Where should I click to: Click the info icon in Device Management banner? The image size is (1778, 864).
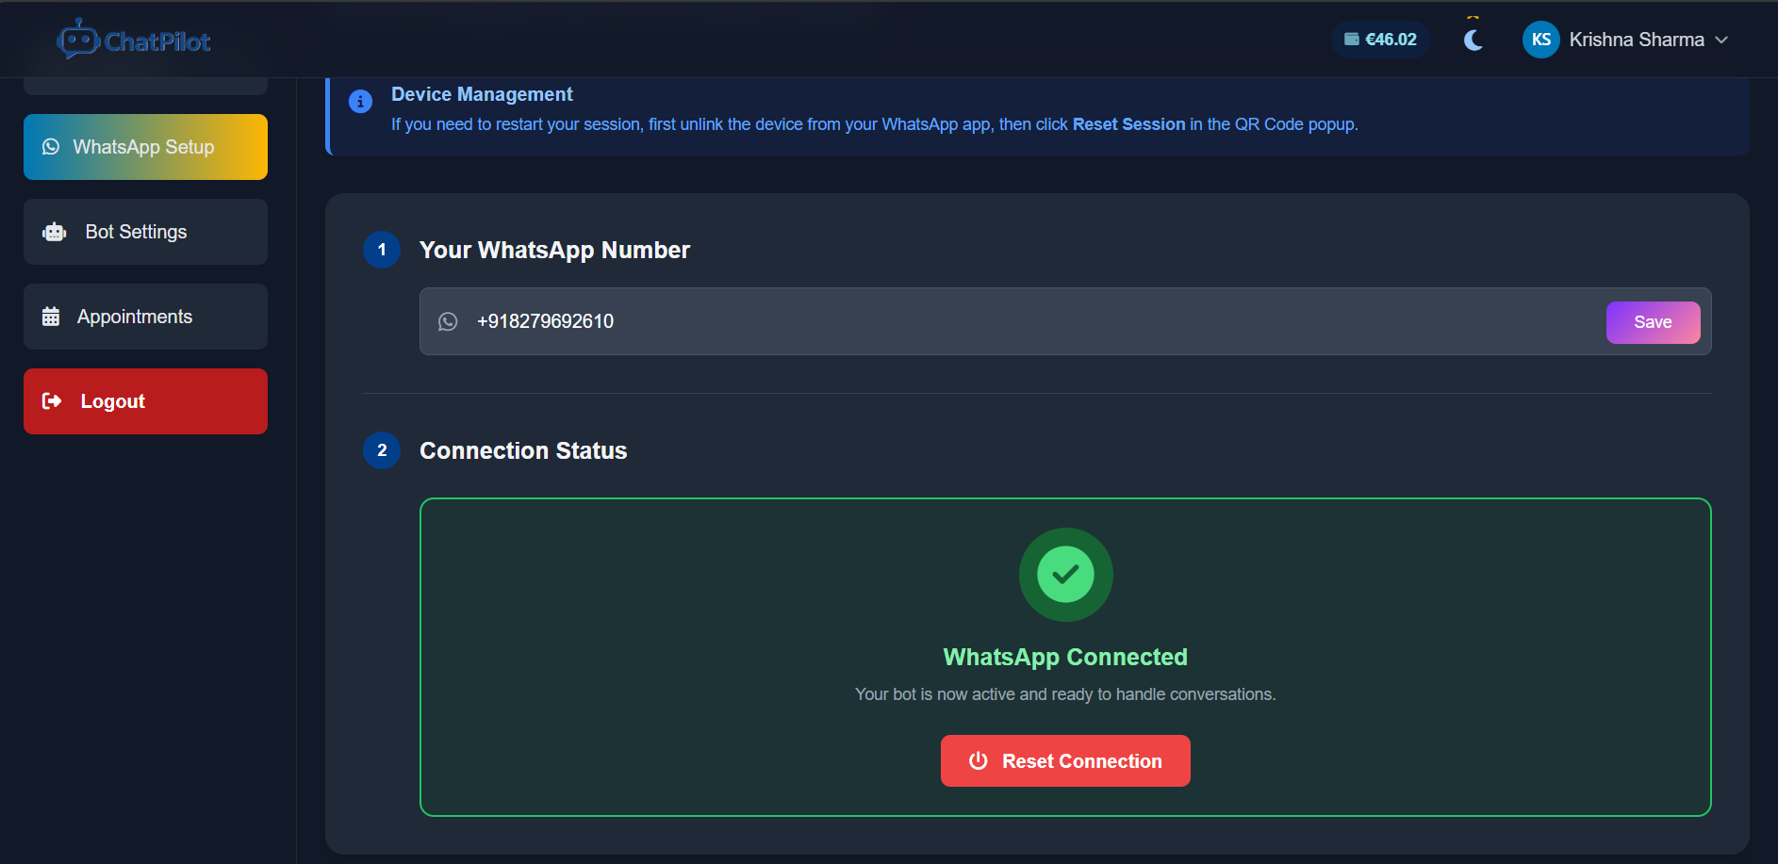click(x=360, y=101)
